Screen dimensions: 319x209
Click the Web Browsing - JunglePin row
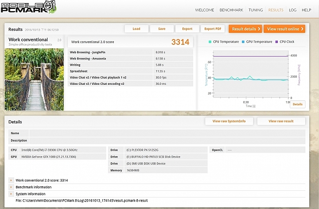point(130,52)
